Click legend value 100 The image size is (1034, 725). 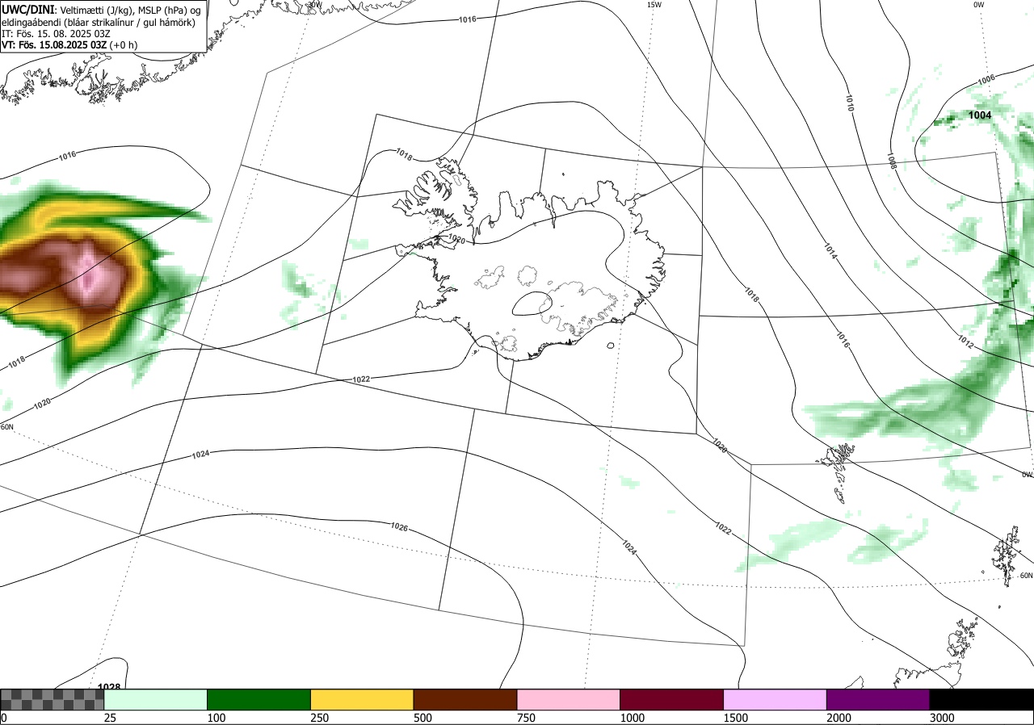pos(216,718)
